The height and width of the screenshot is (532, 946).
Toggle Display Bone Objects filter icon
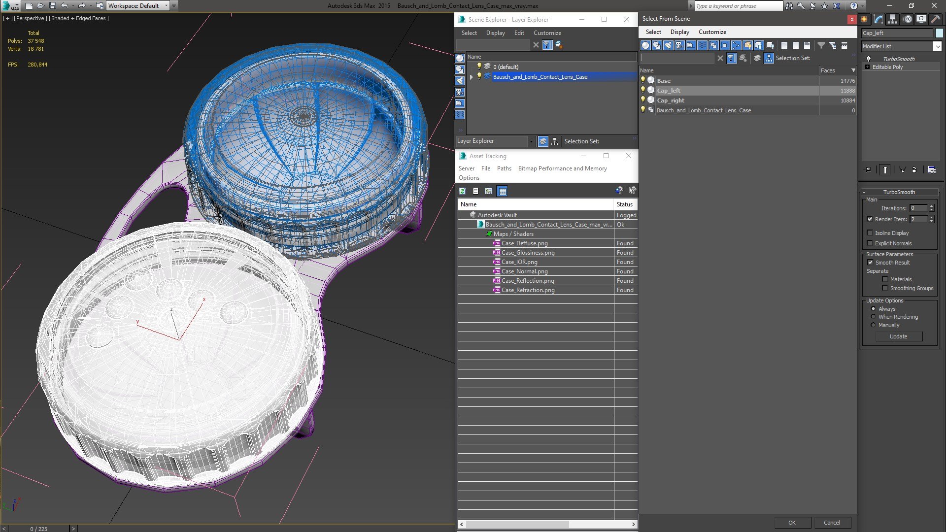coord(736,45)
